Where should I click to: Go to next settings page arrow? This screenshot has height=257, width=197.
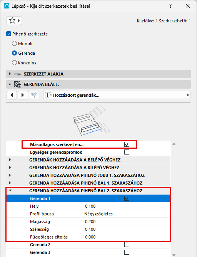(x=23, y=95)
